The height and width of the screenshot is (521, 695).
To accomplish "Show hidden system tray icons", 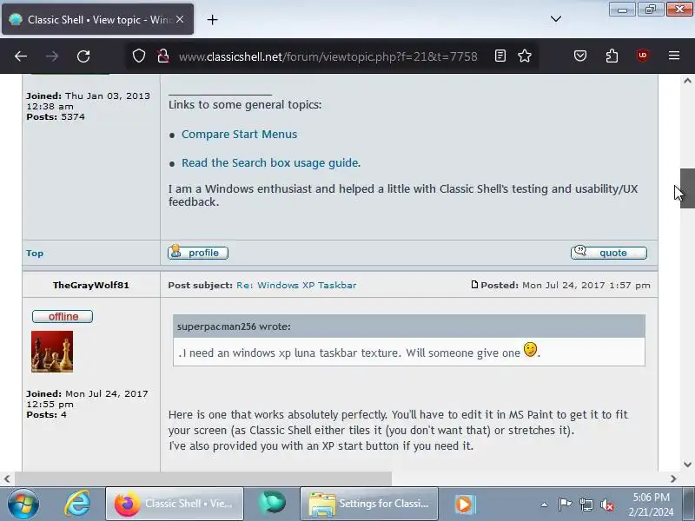I will (544, 505).
